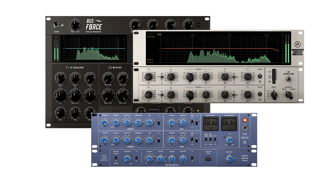The width and height of the screenshot is (332, 186).
Task: Flip the Bus Force POWER switch
Action: [x=56, y=25]
